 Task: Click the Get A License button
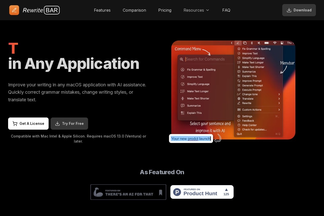tap(28, 124)
